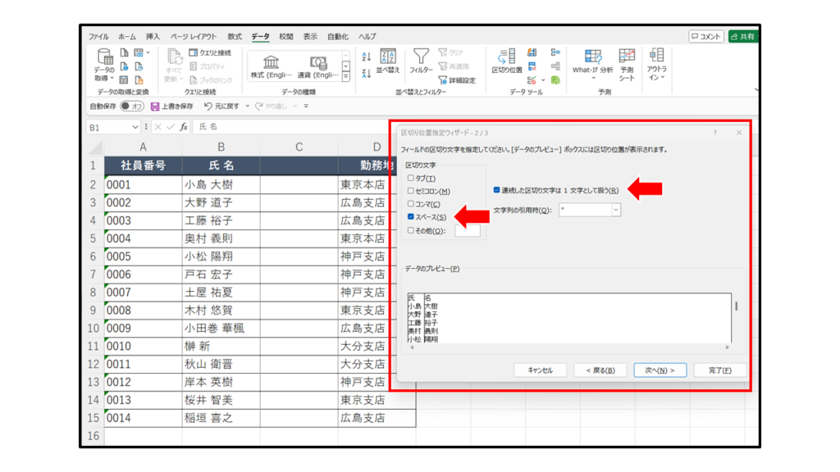Click the その他 delimiter text field
This screenshot has width=840, height=472.
[x=468, y=230]
